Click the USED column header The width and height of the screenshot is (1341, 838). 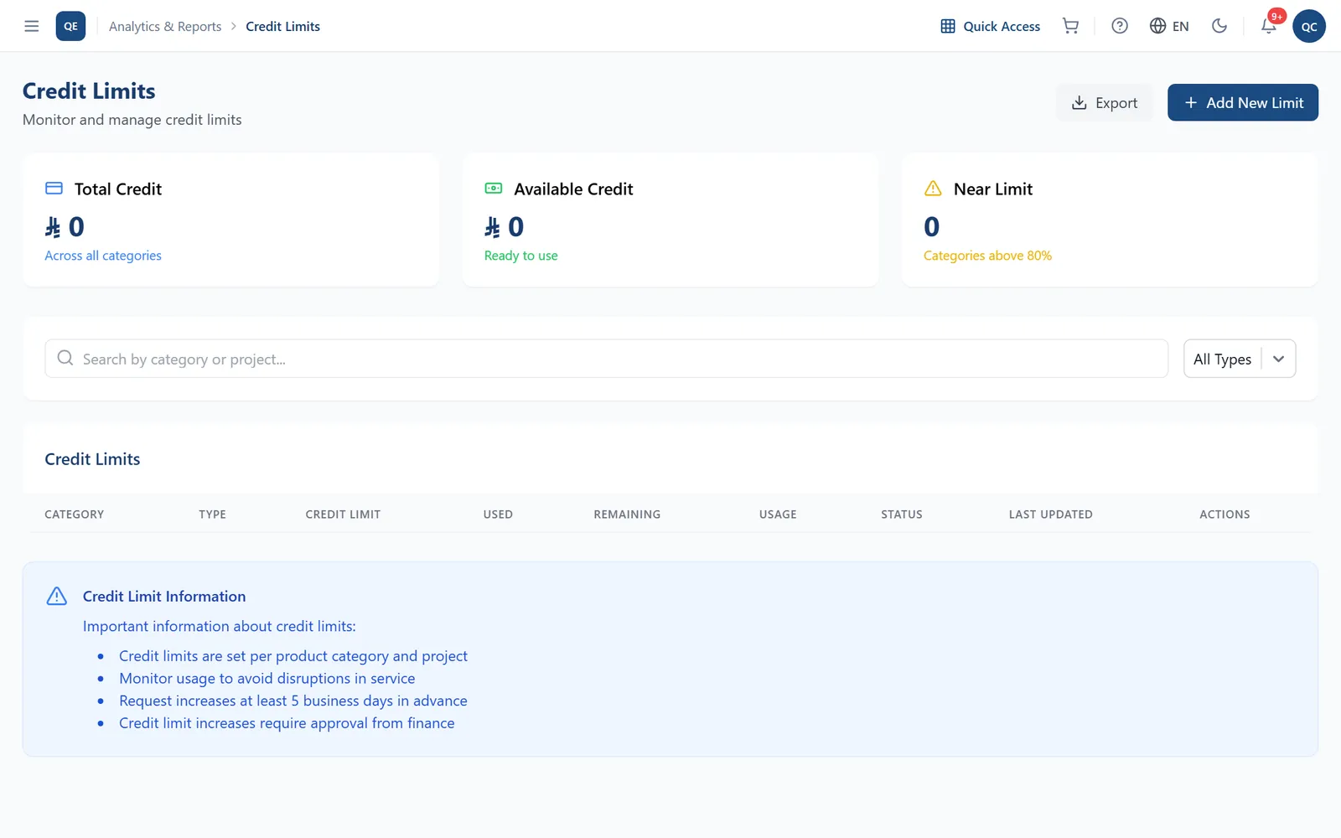click(x=498, y=515)
